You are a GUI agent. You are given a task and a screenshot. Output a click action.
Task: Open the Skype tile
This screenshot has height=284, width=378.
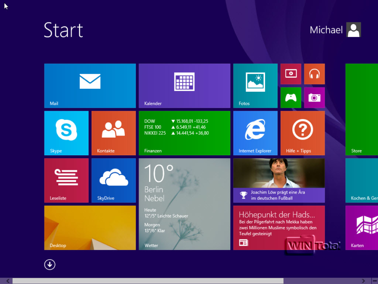click(x=66, y=133)
